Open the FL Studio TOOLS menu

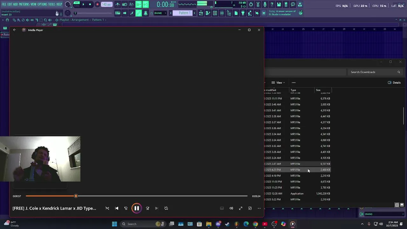tap(52, 4)
